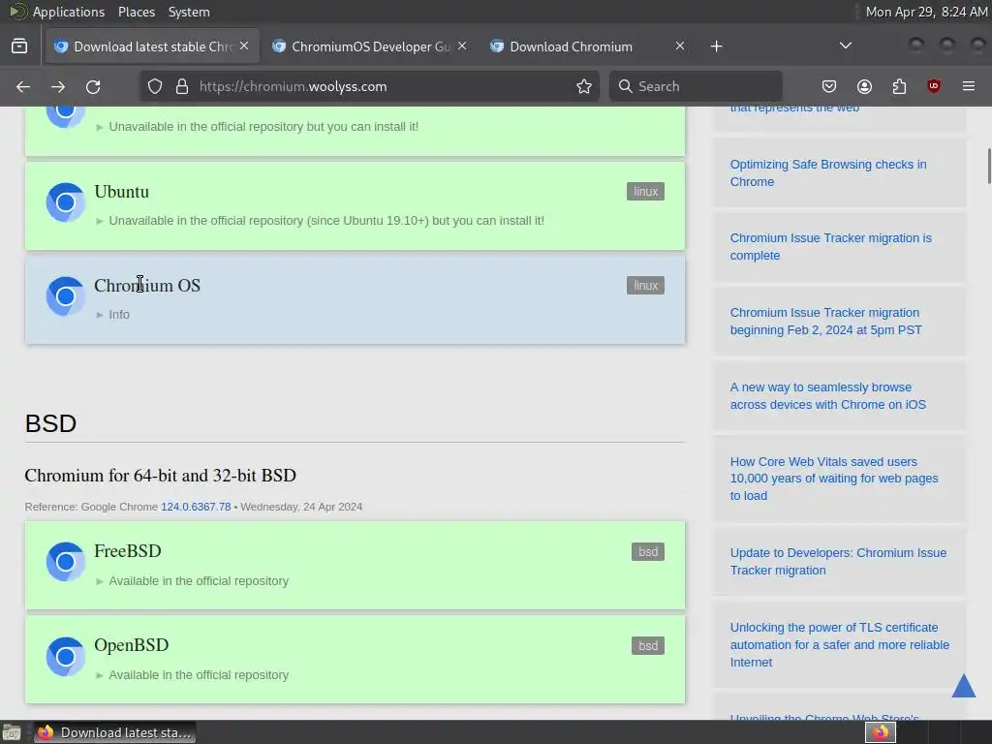The width and height of the screenshot is (992, 744).
Task: Click the OpenBSD Chromium logo icon
Action: 65,657
